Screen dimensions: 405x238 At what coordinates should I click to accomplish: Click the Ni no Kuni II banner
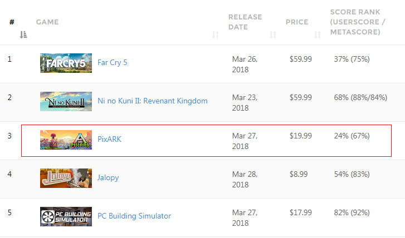click(66, 101)
